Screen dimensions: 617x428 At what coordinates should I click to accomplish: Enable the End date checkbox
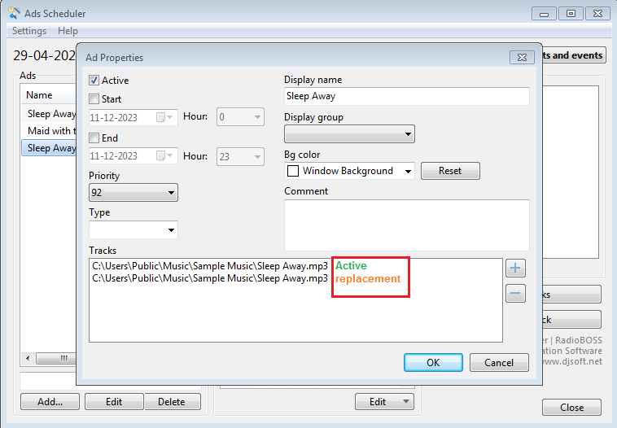(94, 138)
